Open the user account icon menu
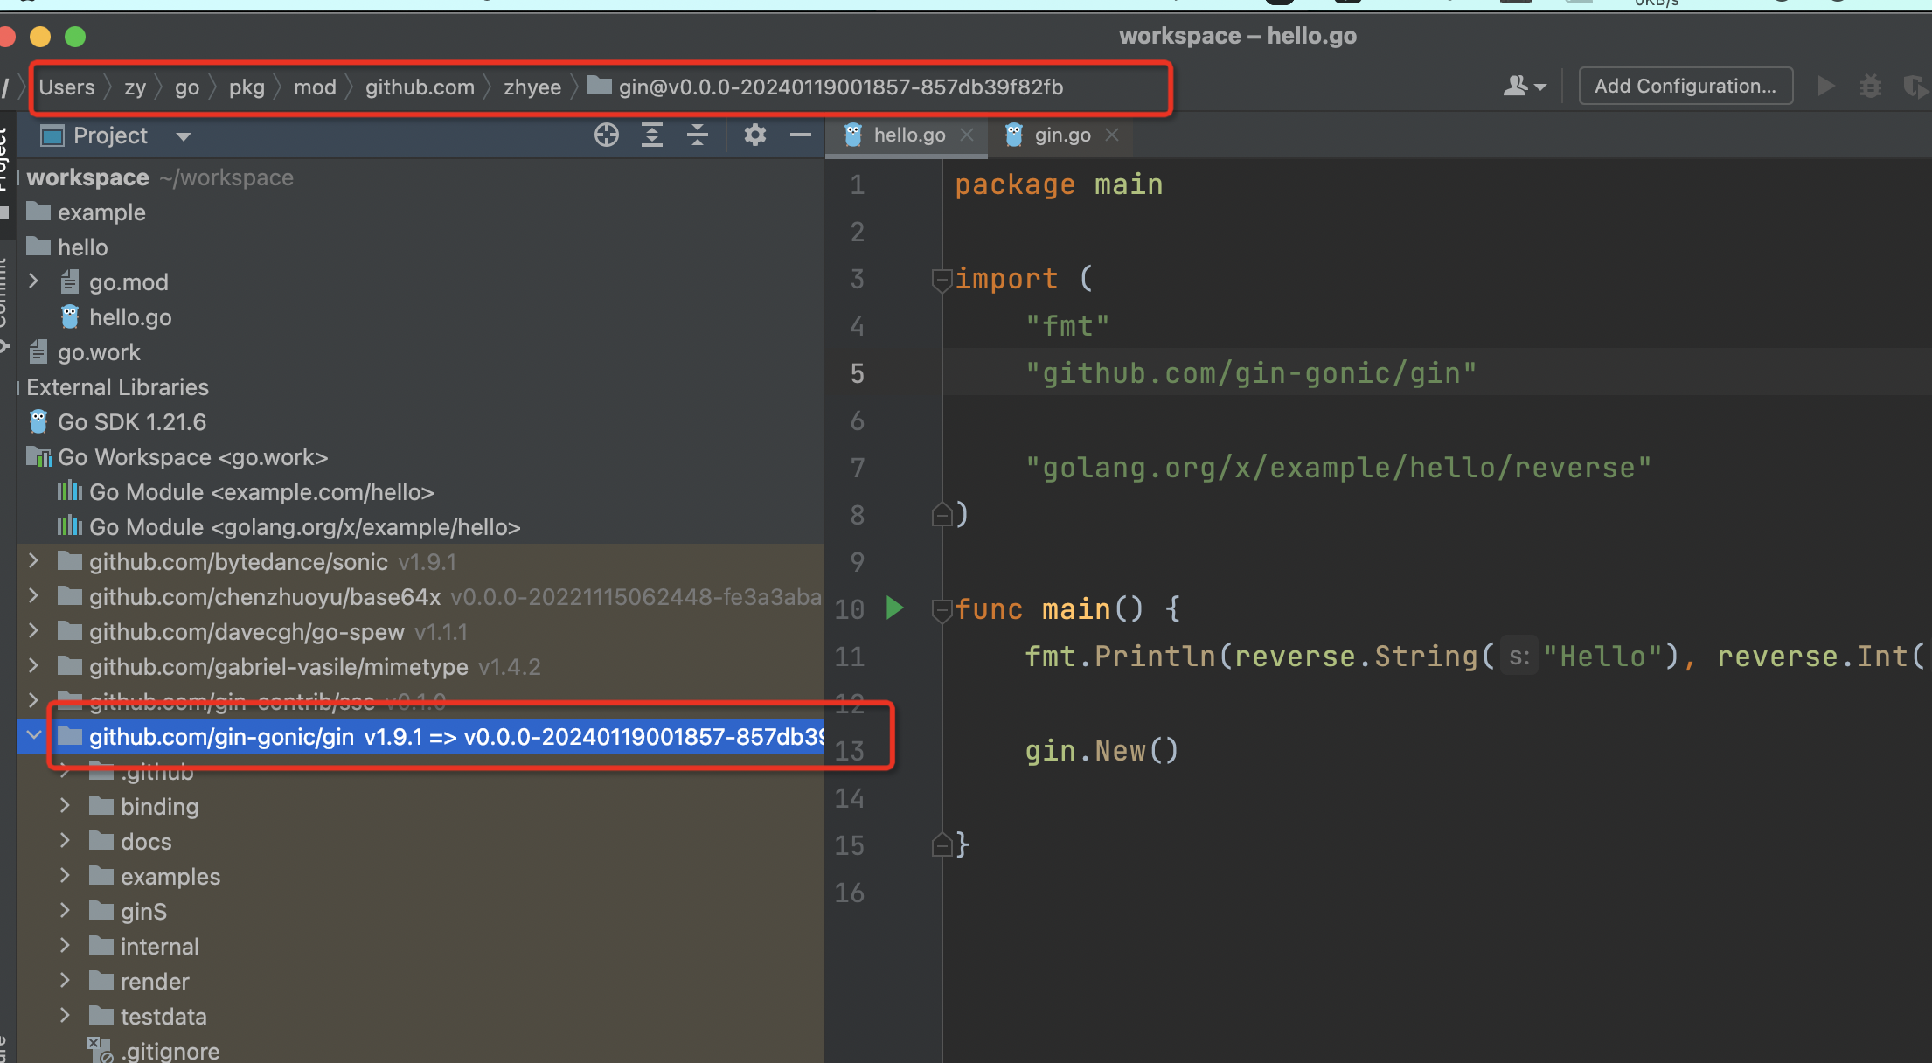Screen dimensions: 1932x1063 [x=1525, y=86]
